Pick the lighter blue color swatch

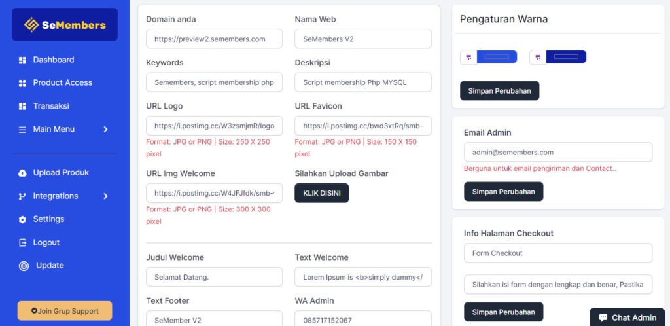tap(497, 58)
